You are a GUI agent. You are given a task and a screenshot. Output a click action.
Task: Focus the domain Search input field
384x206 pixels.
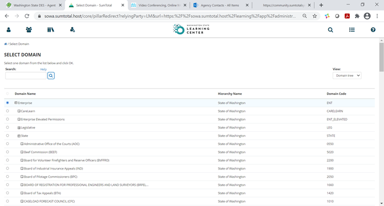click(25, 76)
